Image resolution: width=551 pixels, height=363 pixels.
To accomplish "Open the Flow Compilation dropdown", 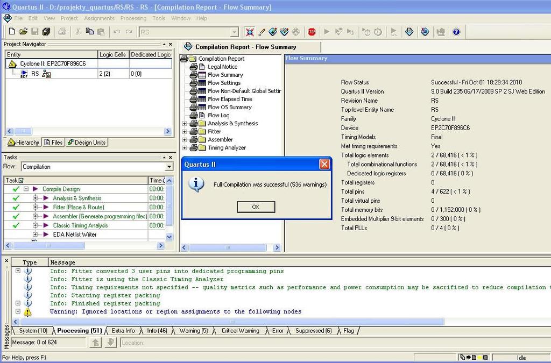I will click(x=169, y=167).
